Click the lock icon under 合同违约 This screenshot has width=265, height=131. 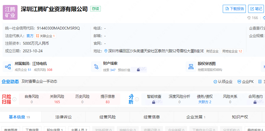click(x=255, y=102)
